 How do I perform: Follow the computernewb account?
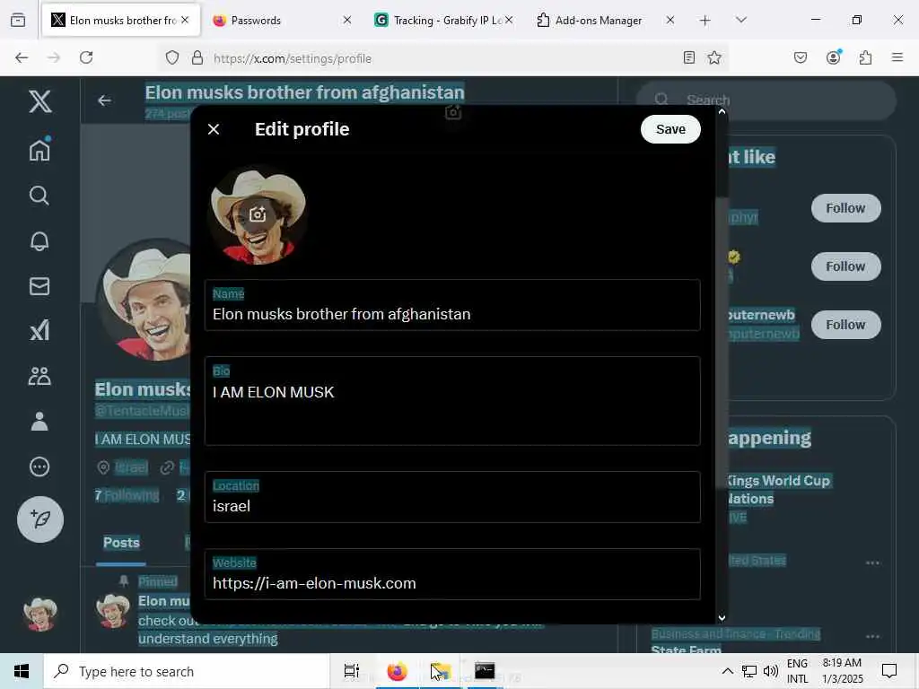845,325
